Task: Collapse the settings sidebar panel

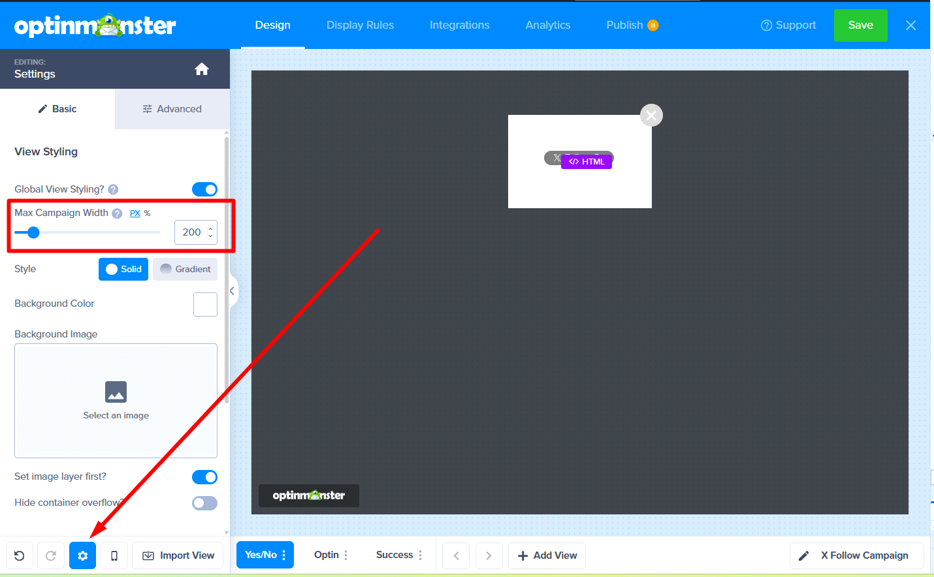Action: pos(233,291)
